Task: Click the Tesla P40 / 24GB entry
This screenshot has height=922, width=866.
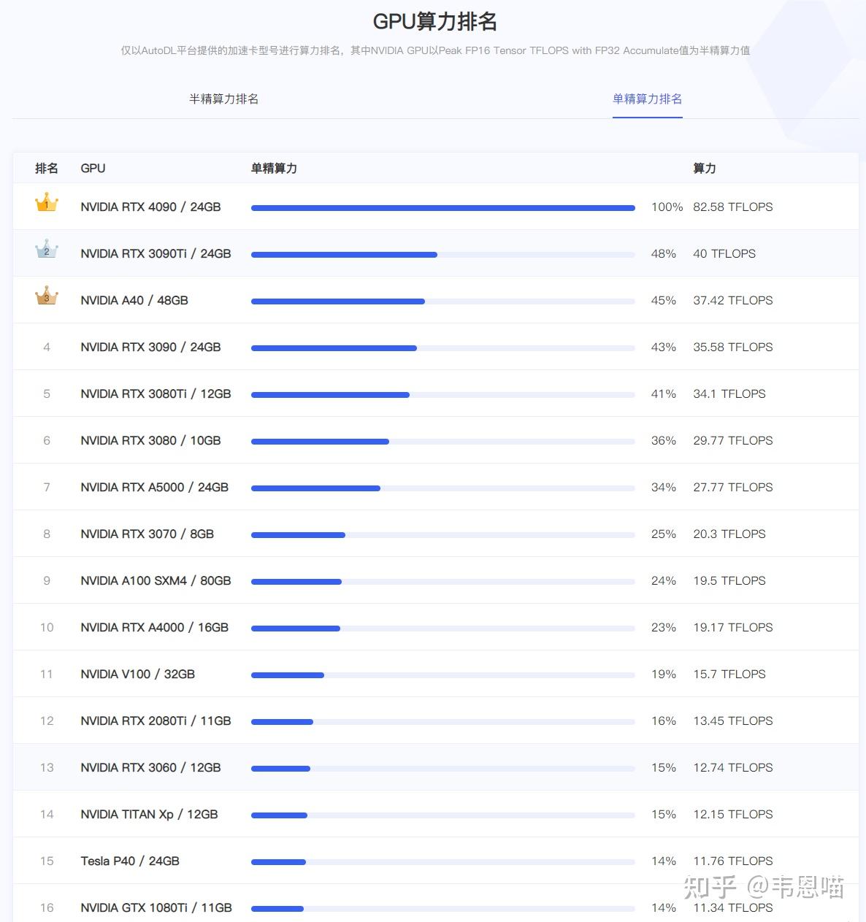Action: tap(130, 861)
